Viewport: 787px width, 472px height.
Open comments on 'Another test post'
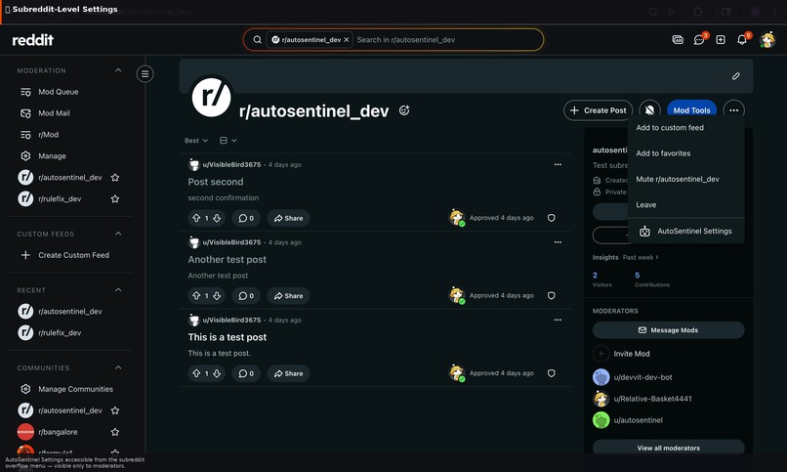coord(246,296)
